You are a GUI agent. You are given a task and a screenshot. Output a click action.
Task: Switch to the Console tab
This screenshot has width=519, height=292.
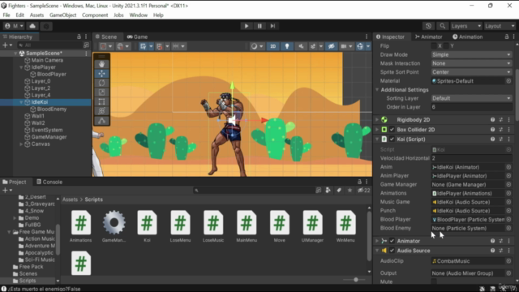[49, 182]
